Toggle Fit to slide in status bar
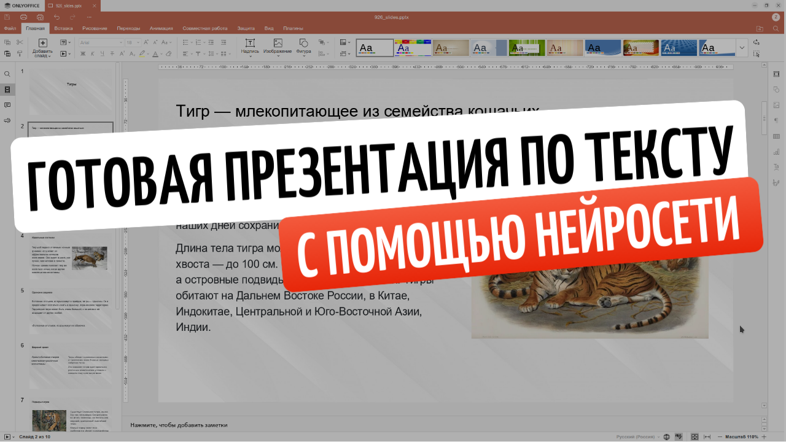786x442 pixels. pyautogui.click(x=695, y=436)
